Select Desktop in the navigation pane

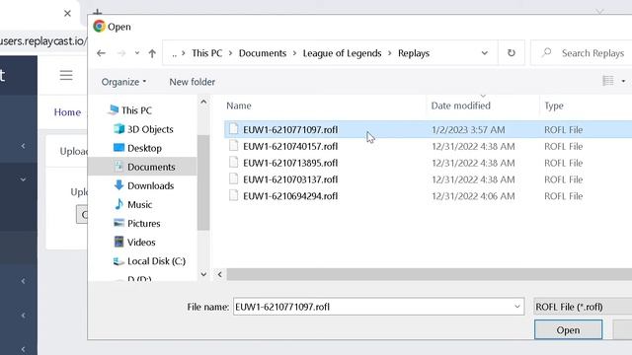tap(144, 148)
